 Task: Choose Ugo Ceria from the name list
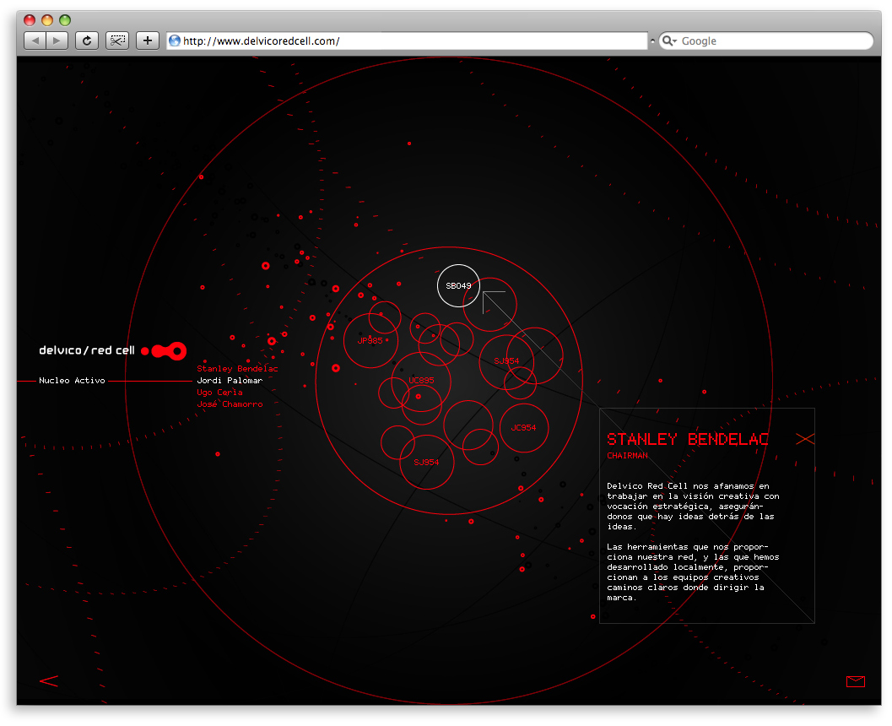[x=219, y=393]
